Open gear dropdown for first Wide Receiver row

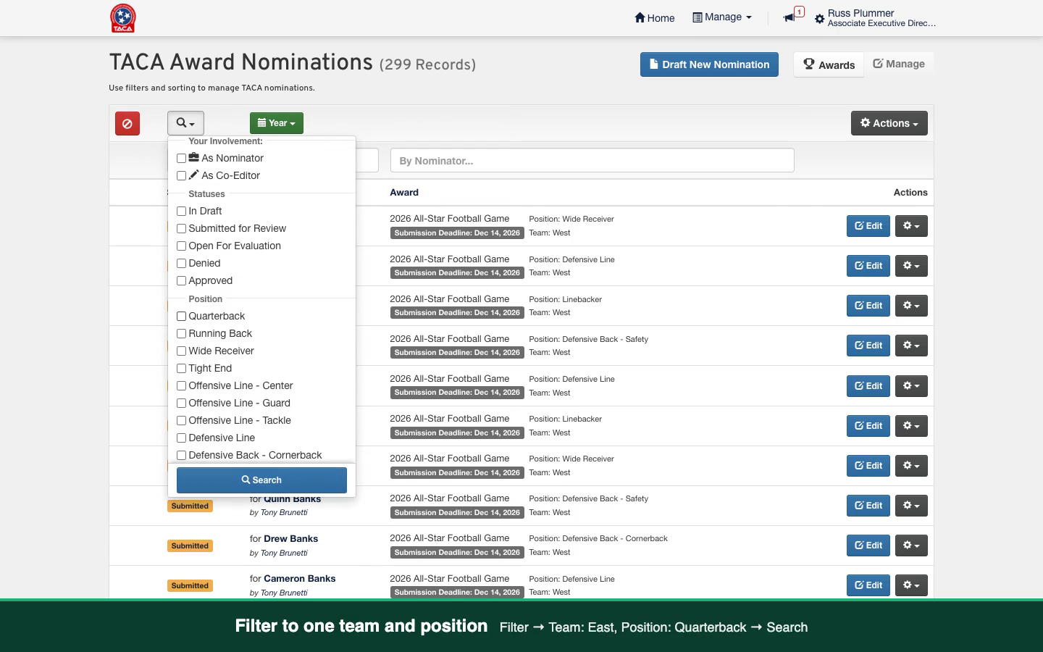click(x=911, y=226)
